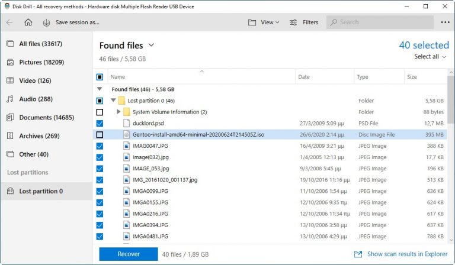Click the Filters sliders icon
Screen dimensions: 455x265
tap(293, 22)
